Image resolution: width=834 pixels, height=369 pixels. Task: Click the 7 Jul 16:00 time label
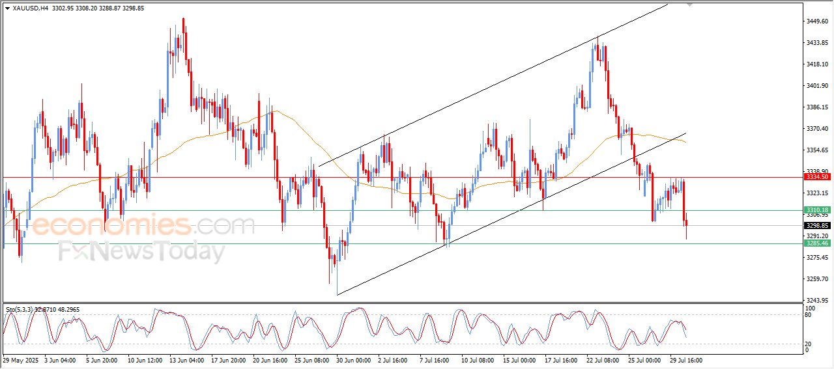click(435, 359)
